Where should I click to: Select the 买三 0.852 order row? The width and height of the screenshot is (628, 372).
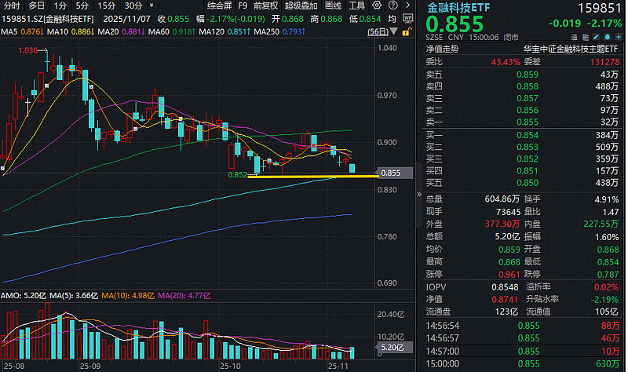point(522,159)
